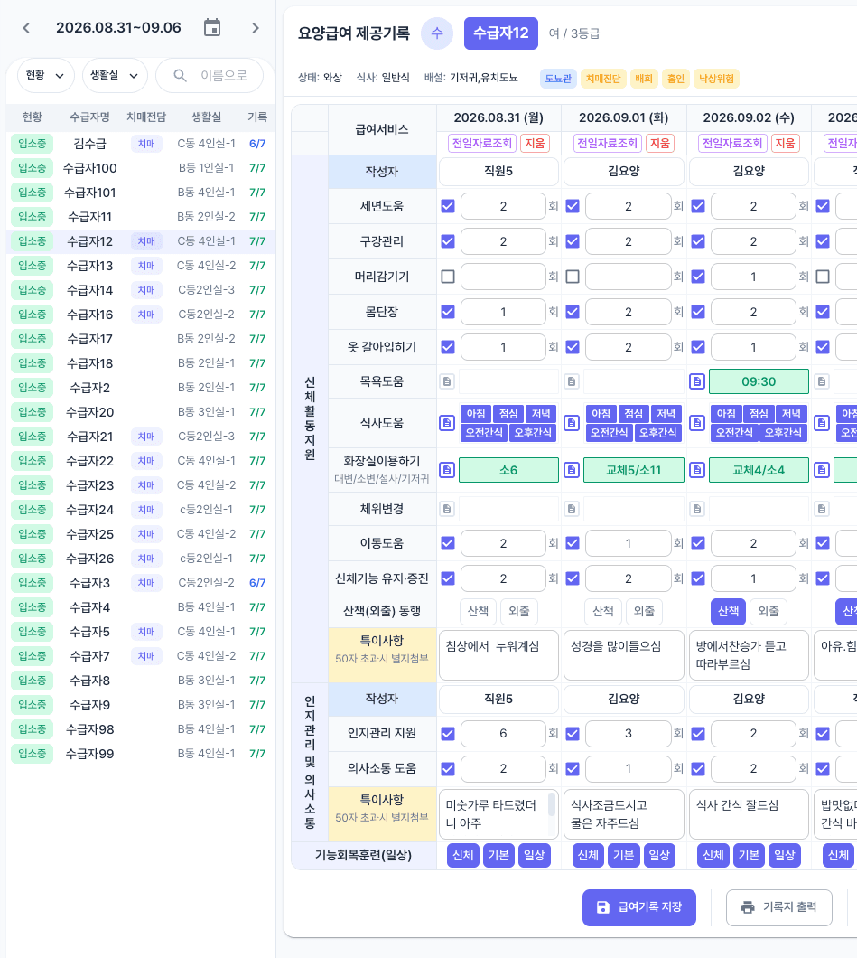The height and width of the screenshot is (958, 857).
Task: Open the 현황 filter dropdown
Action: [x=46, y=75]
